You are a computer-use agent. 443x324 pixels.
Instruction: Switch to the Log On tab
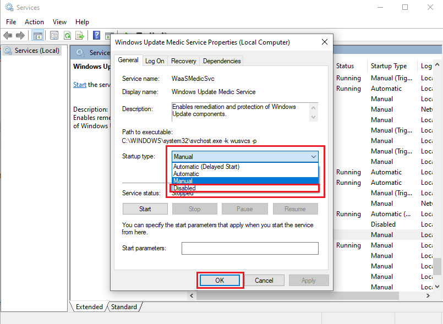click(x=155, y=61)
